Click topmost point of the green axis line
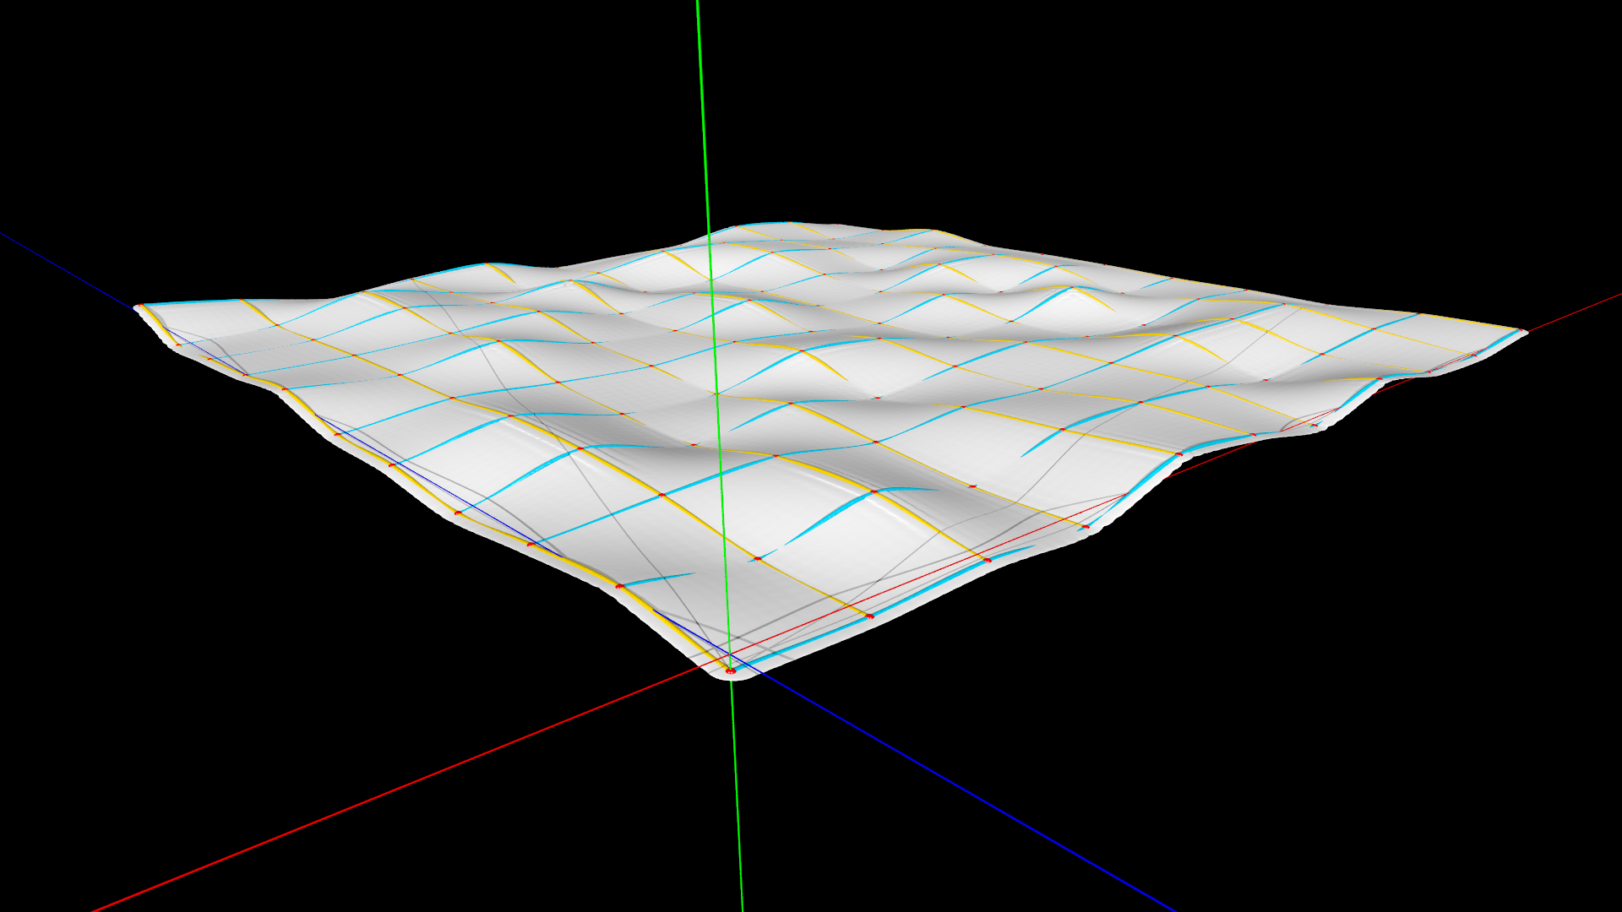Screen dimensions: 1622x912 [698, 3]
